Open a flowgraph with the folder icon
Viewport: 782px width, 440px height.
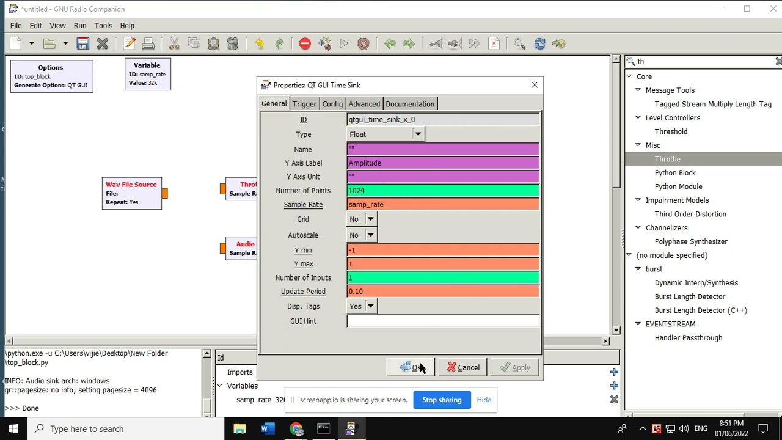point(49,43)
